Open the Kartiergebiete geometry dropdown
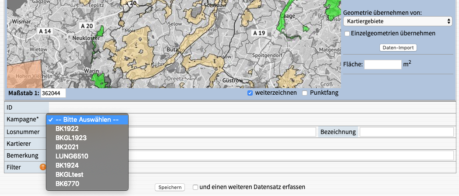The width and height of the screenshot is (459, 196). [x=398, y=21]
